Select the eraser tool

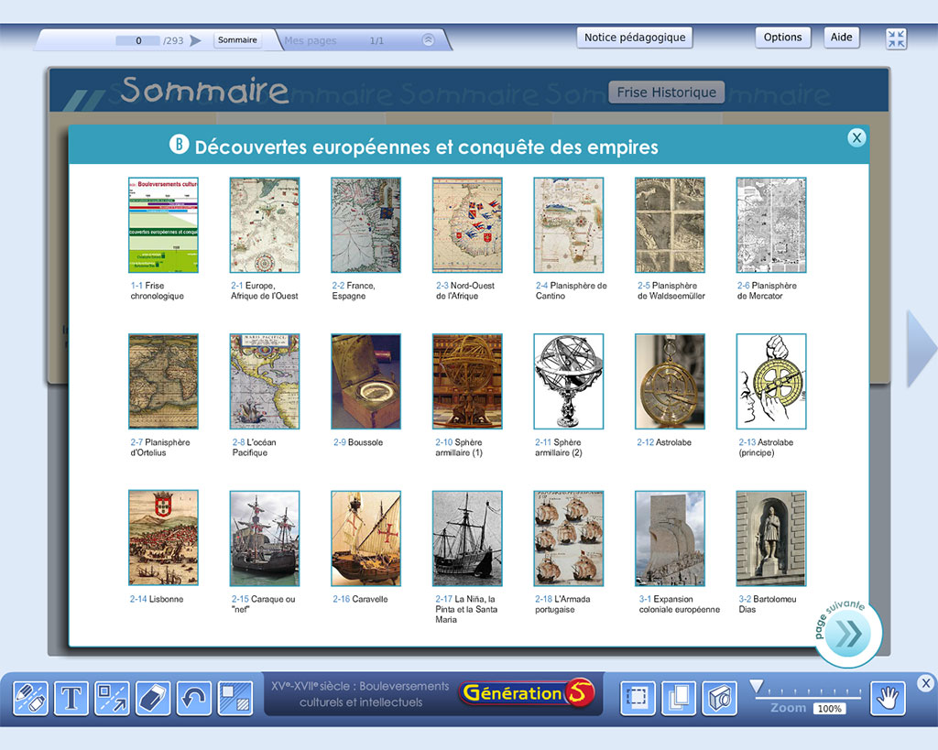click(x=153, y=699)
